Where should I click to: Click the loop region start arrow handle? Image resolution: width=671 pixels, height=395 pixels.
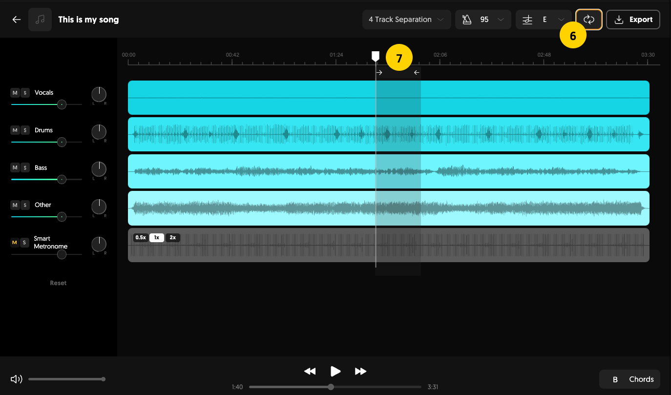click(x=379, y=73)
